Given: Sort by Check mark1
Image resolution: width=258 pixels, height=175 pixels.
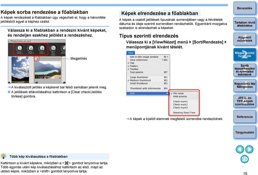Looking at the screenshot, I should coord(184,101).
